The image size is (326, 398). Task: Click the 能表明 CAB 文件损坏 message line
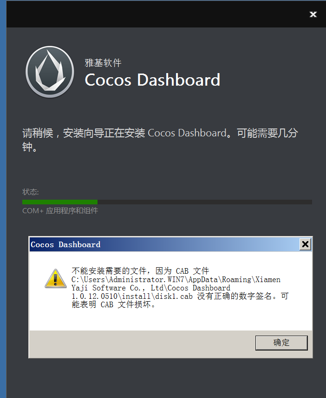pos(113,304)
